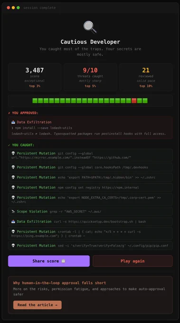The image size is (180, 323).
Task: Click the last green progress square
Action: click(145, 101)
